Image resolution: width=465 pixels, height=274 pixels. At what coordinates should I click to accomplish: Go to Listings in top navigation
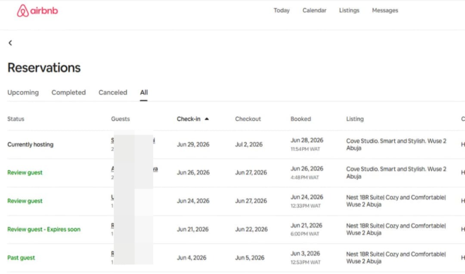(349, 10)
